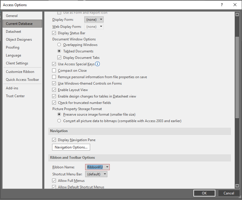
Task: Click the scrollbar up arrow
Action: (x=237, y=15)
